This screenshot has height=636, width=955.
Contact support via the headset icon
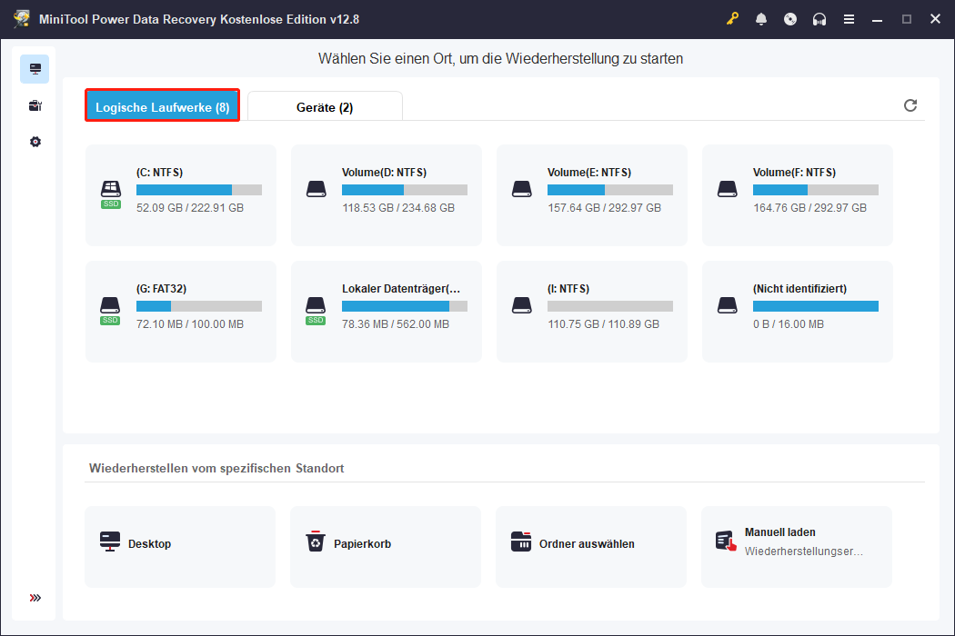pyautogui.click(x=819, y=18)
